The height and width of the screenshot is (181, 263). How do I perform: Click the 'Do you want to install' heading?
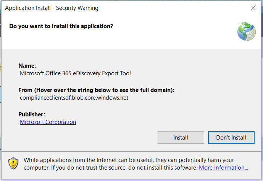click(61, 26)
